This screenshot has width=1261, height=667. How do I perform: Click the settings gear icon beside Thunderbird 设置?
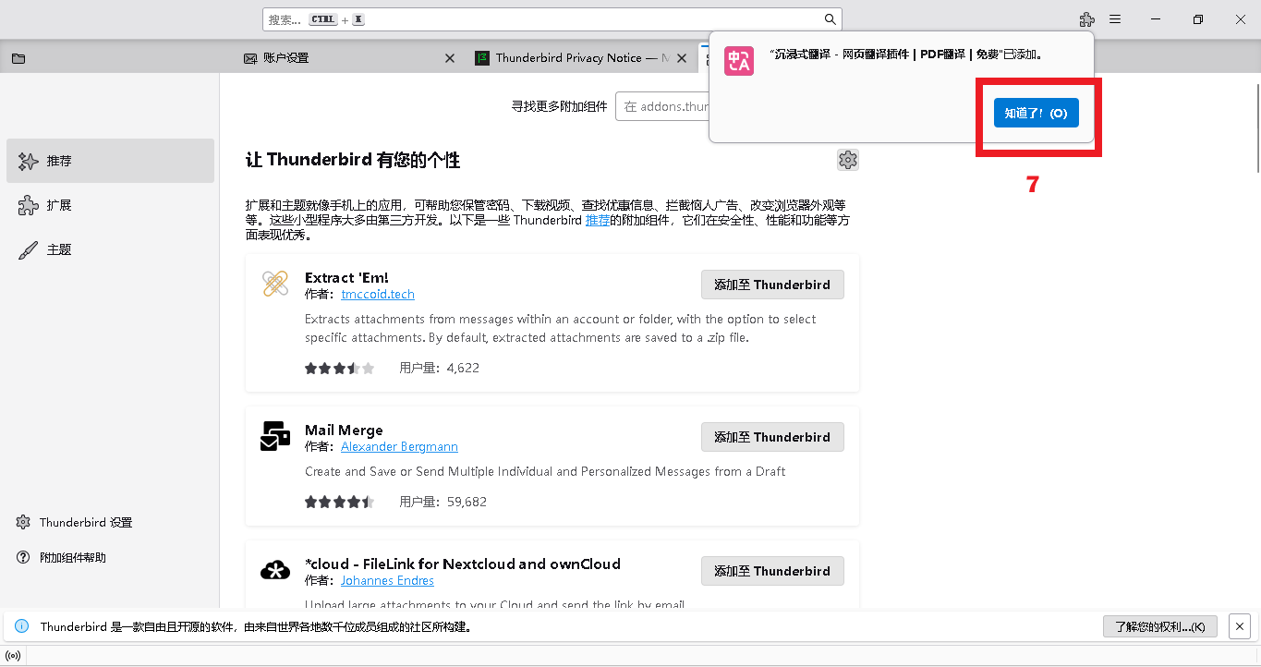coord(23,522)
